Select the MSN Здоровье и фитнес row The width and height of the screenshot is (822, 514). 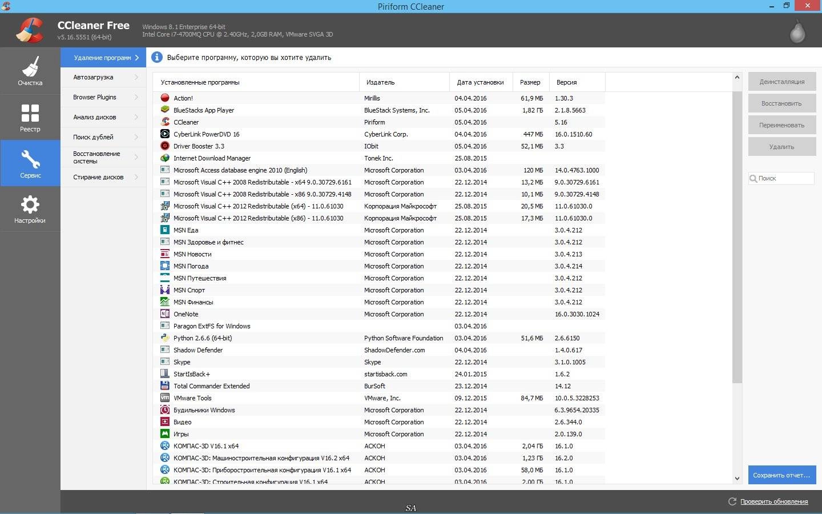tap(380, 242)
